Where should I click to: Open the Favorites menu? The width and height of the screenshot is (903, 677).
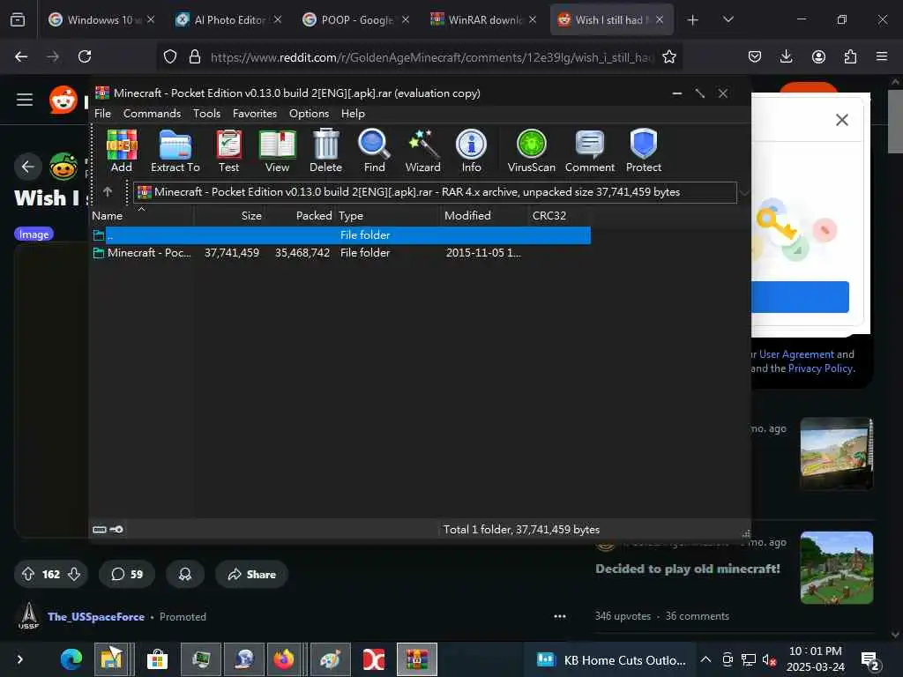click(255, 114)
